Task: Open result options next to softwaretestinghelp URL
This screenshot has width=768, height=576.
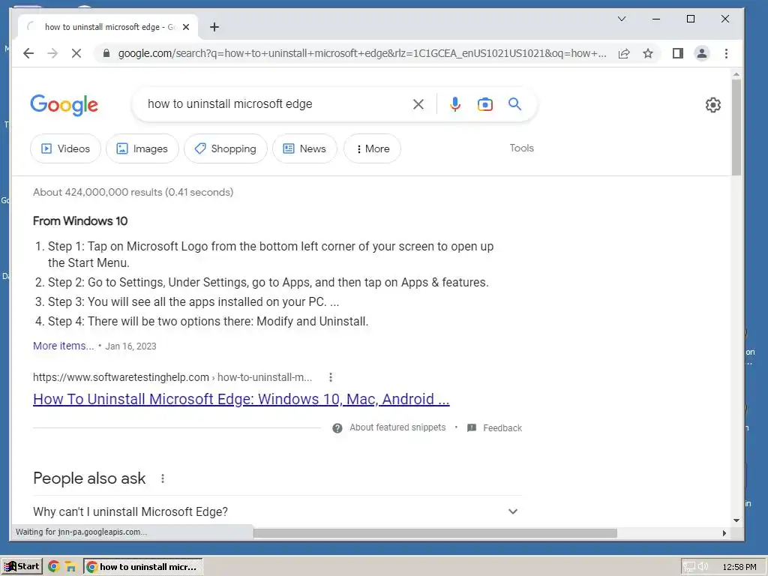Action: (331, 377)
